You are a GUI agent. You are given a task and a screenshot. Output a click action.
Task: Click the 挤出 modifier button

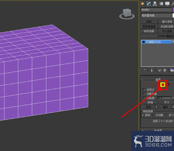(149, 22)
